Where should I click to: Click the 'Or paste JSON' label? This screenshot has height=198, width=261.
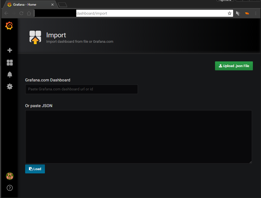39,106
